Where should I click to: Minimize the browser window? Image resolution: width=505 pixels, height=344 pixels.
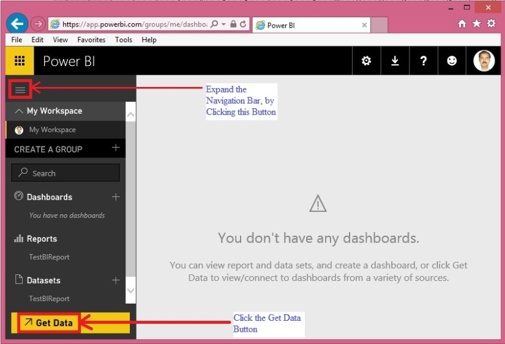[451, 8]
